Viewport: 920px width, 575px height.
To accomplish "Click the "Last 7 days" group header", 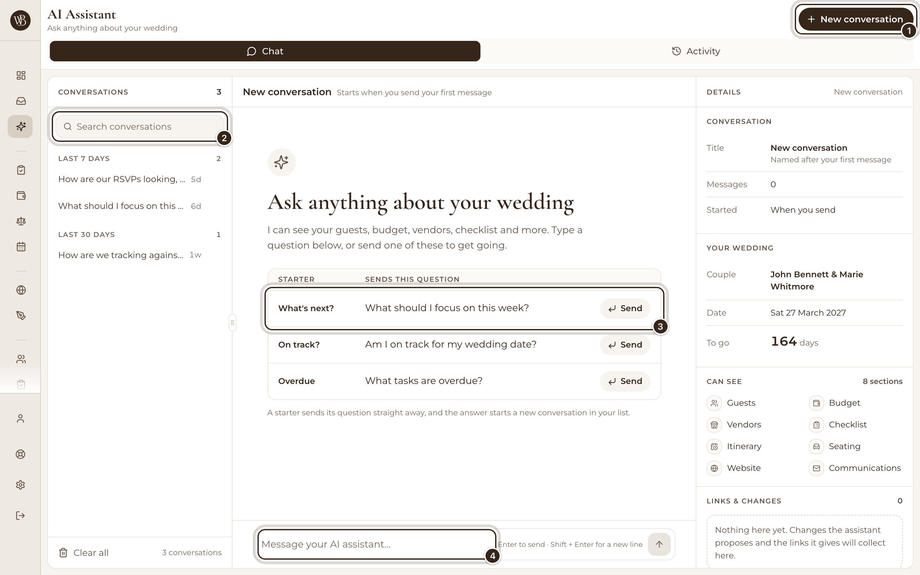I will [84, 158].
